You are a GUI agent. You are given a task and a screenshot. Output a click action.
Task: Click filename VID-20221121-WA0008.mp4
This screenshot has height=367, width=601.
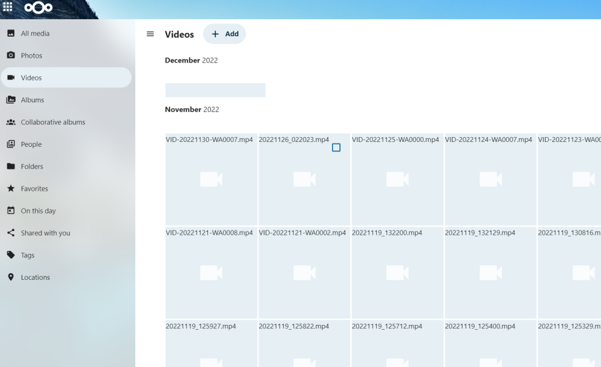pos(209,233)
